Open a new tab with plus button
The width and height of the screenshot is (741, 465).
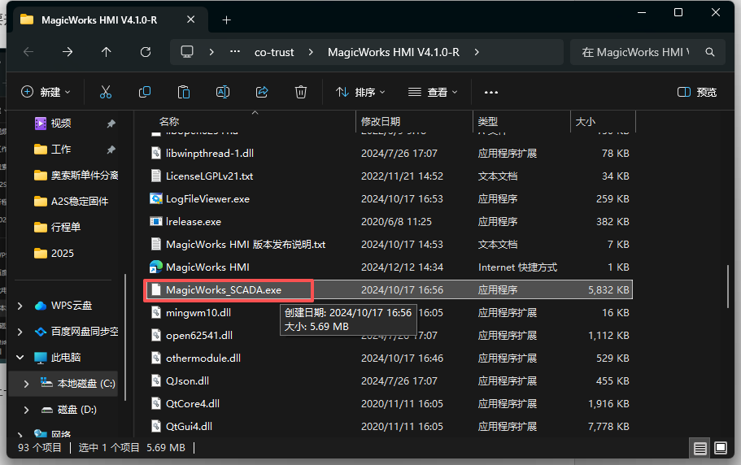point(226,20)
